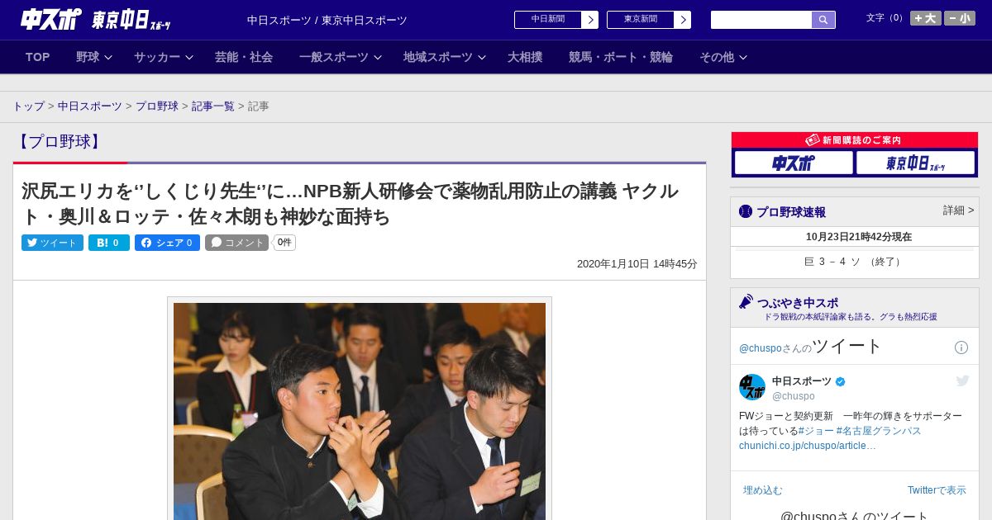Open 芸能・社会 navigation item
This screenshot has width=992, height=520.
(x=244, y=57)
